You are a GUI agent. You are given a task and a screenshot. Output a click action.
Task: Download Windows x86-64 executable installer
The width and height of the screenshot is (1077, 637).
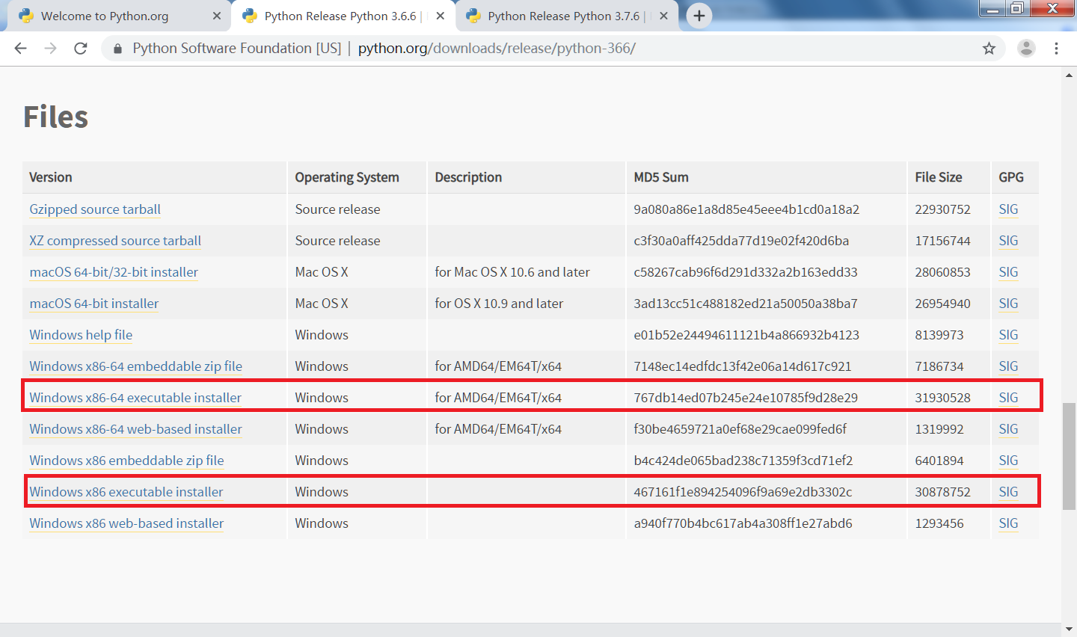(x=135, y=398)
